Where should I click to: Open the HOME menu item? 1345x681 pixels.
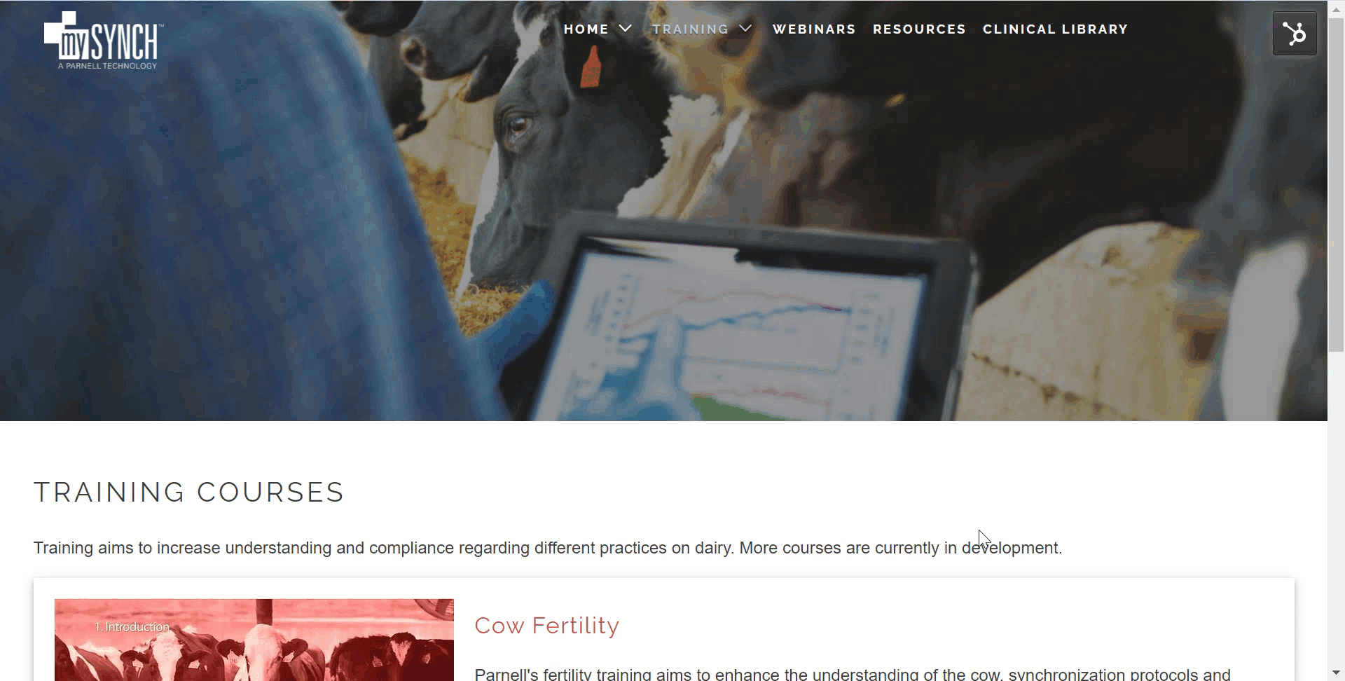(586, 29)
